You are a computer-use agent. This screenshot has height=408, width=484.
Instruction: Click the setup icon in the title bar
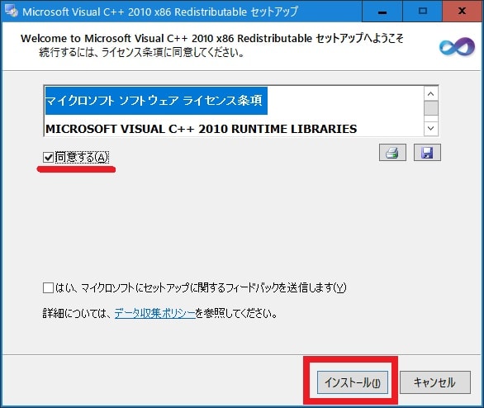point(12,11)
